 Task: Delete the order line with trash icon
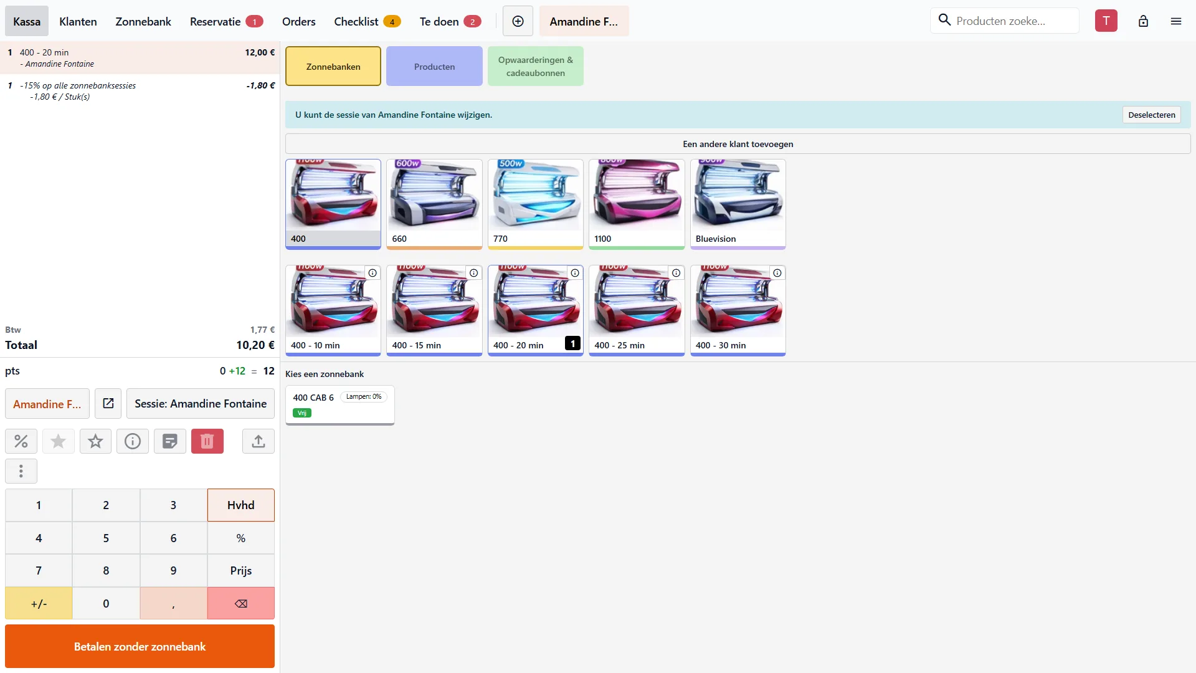[207, 441]
